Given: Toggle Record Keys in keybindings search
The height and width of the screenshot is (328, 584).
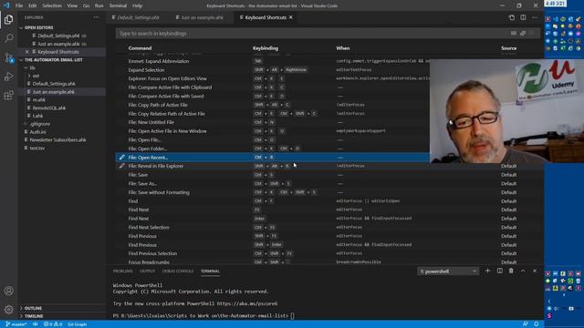Looking at the screenshot, I should coord(514,33).
